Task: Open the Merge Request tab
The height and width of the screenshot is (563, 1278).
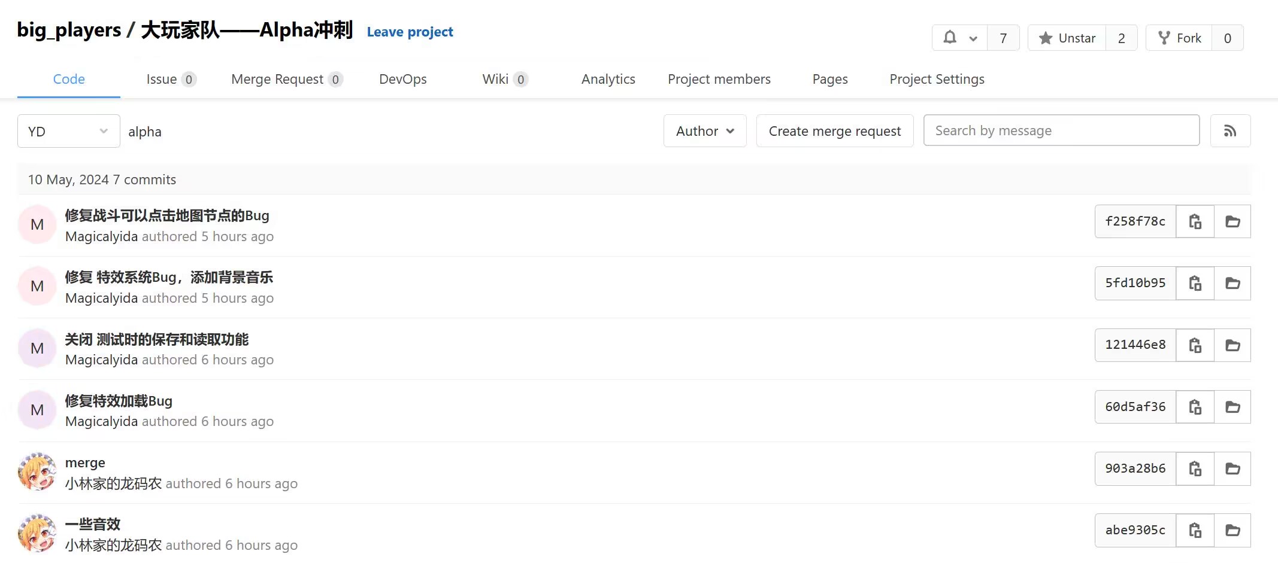Action: pos(286,79)
